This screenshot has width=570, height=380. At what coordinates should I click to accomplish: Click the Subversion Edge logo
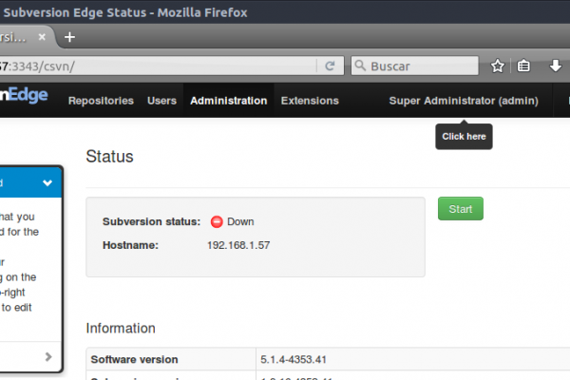coord(24,95)
